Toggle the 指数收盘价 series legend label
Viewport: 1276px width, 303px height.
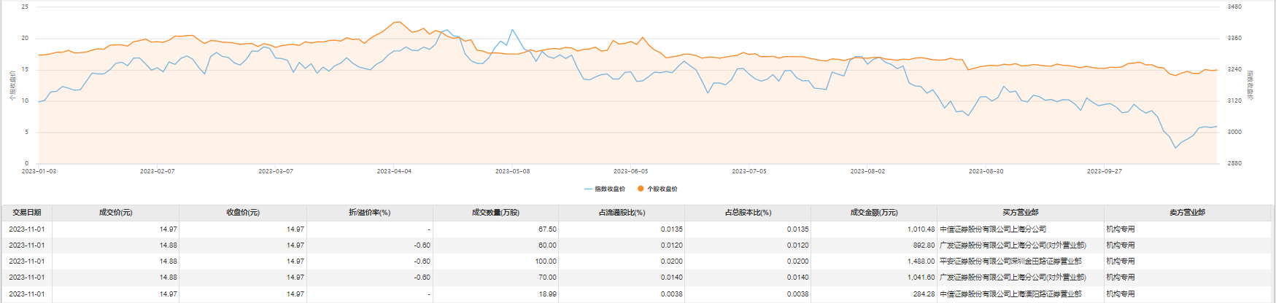pos(610,189)
